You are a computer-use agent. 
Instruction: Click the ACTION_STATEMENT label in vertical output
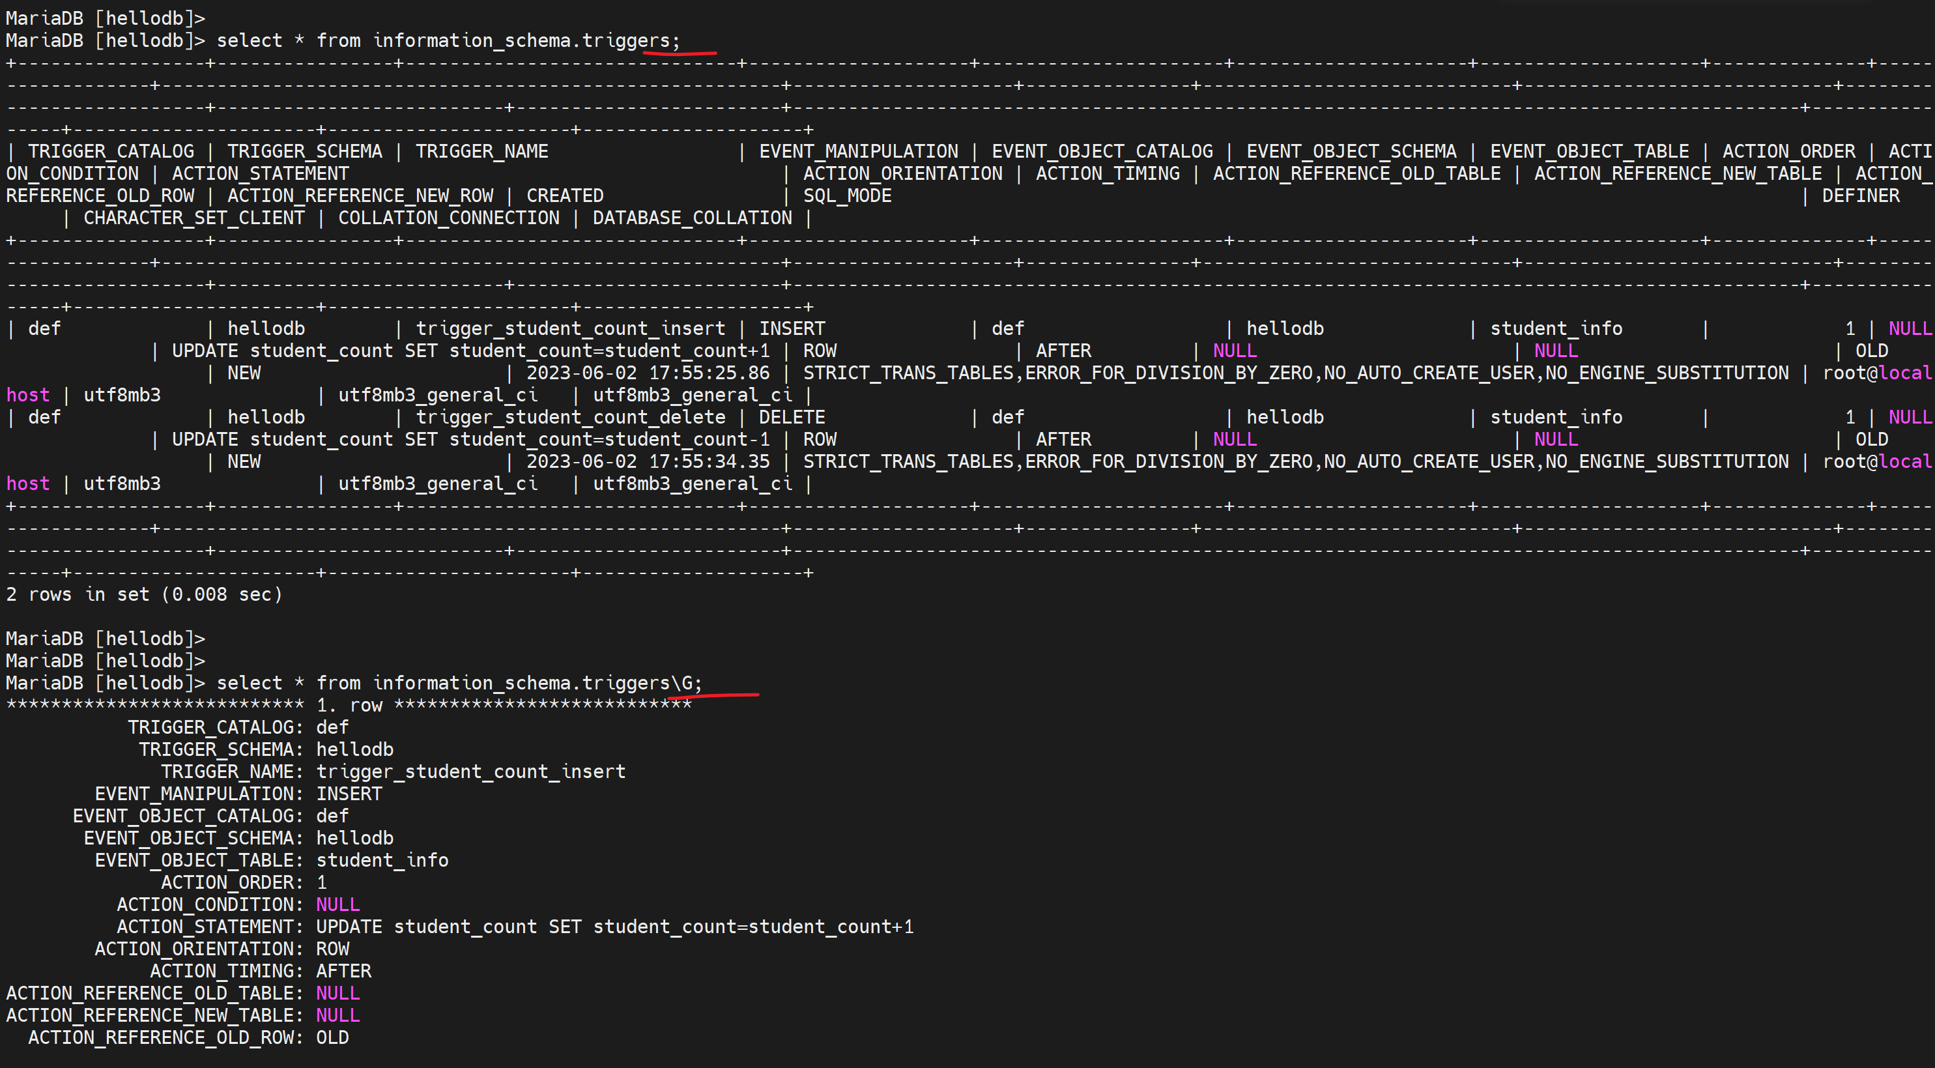tap(210, 927)
